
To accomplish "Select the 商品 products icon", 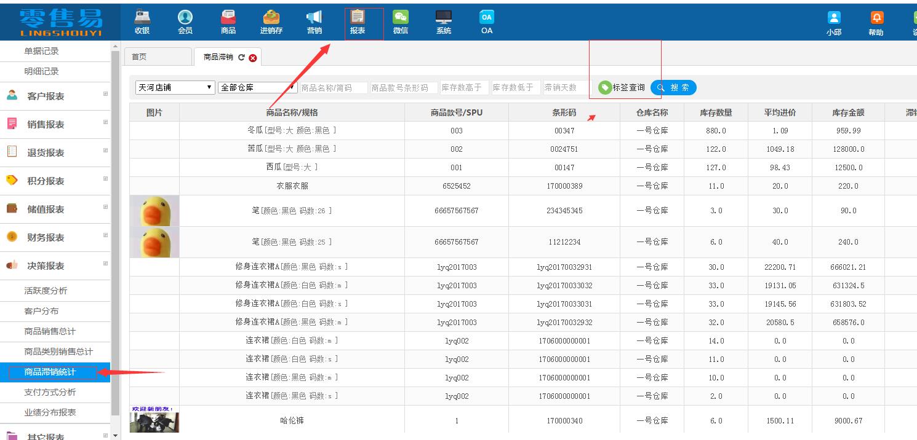I will tap(228, 22).
